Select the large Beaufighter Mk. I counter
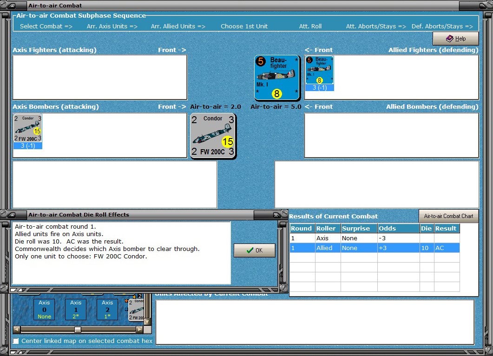This screenshot has width=493, height=356. (x=277, y=78)
